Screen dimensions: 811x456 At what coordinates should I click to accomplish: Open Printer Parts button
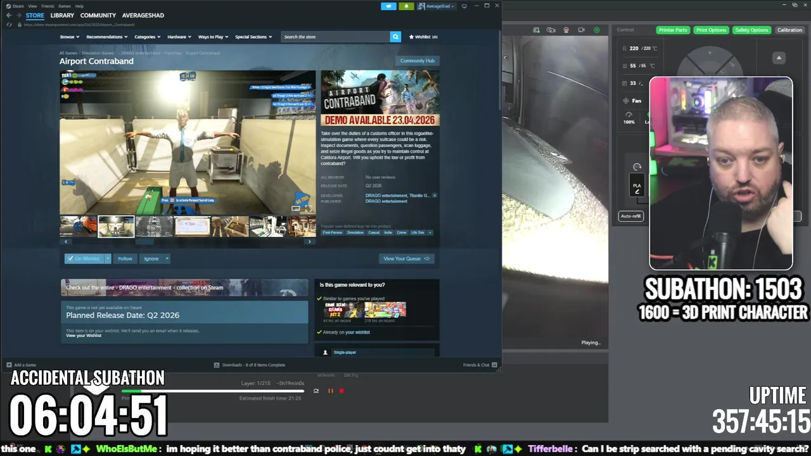(673, 30)
